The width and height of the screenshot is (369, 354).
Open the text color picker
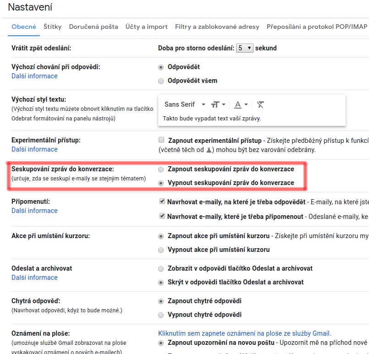pos(241,104)
